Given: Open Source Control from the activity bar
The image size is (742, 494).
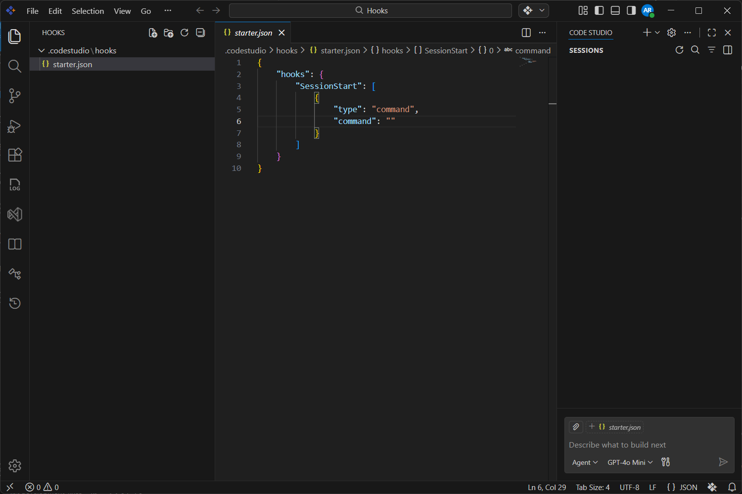Looking at the screenshot, I should point(15,96).
